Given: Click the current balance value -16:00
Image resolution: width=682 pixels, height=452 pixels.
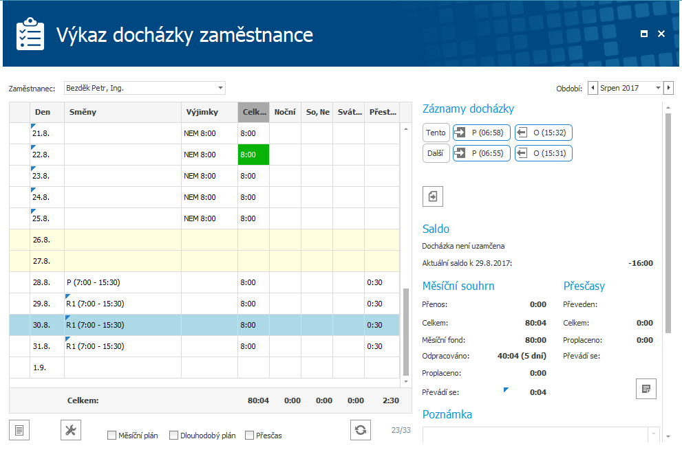Looking at the screenshot, I should point(641,263).
